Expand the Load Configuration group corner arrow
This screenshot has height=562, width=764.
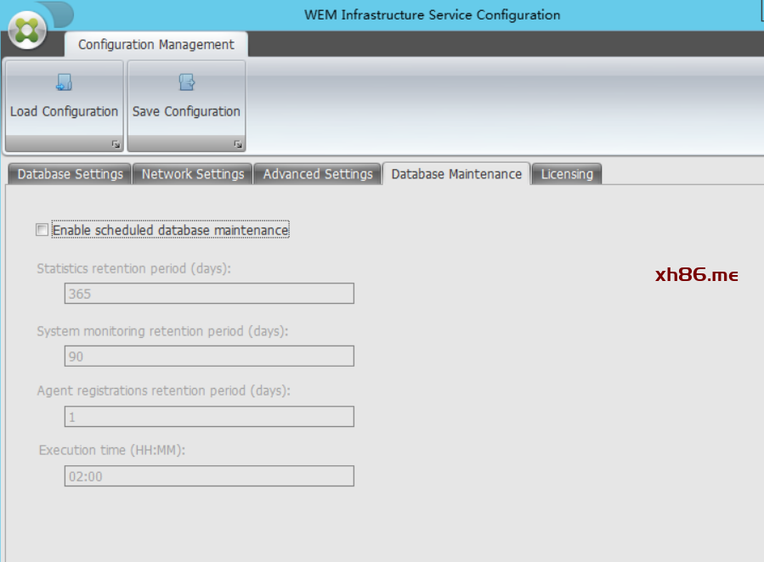pos(116,144)
